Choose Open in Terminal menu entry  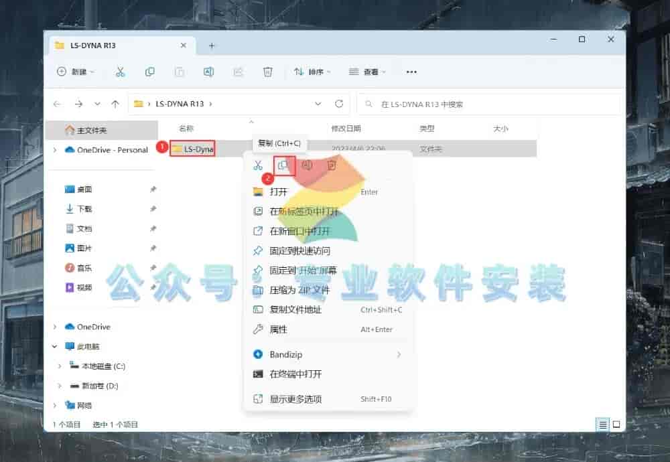[x=328, y=374]
